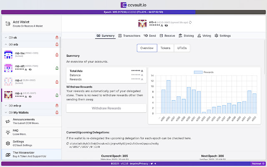Click the FAQ lightbulb icon
Viewport: 267px width, 167px height.
[x=8, y=132]
